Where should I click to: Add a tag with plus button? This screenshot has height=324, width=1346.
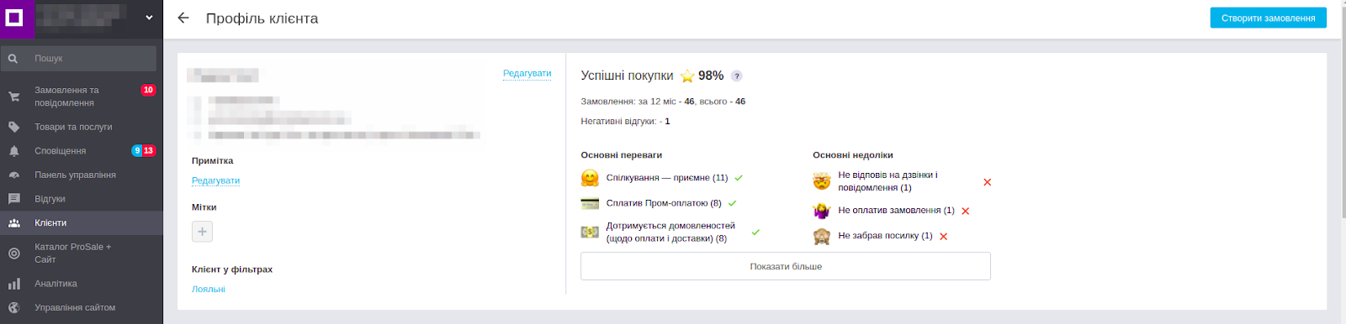tap(202, 232)
